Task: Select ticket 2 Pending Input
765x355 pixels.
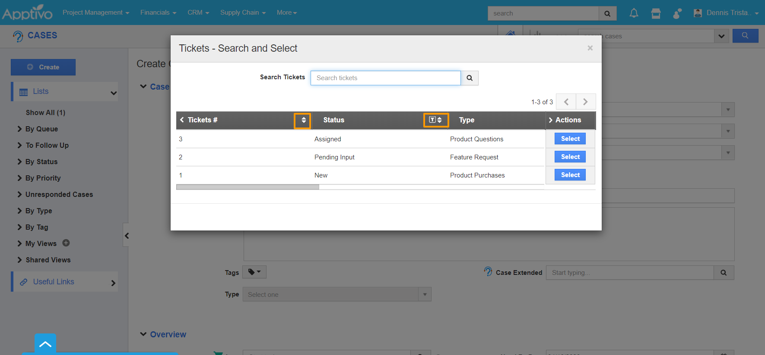Action: (x=570, y=157)
